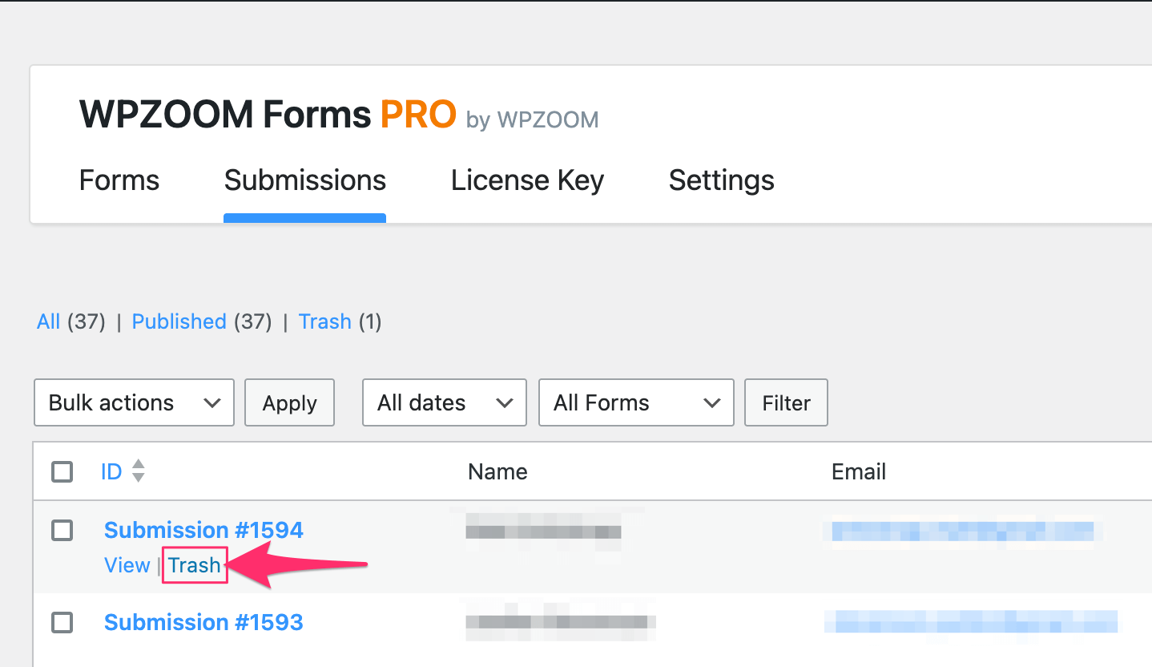The height and width of the screenshot is (667, 1152).
Task: Open the All Forms filter dropdown
Action: [x=636, y=402]
